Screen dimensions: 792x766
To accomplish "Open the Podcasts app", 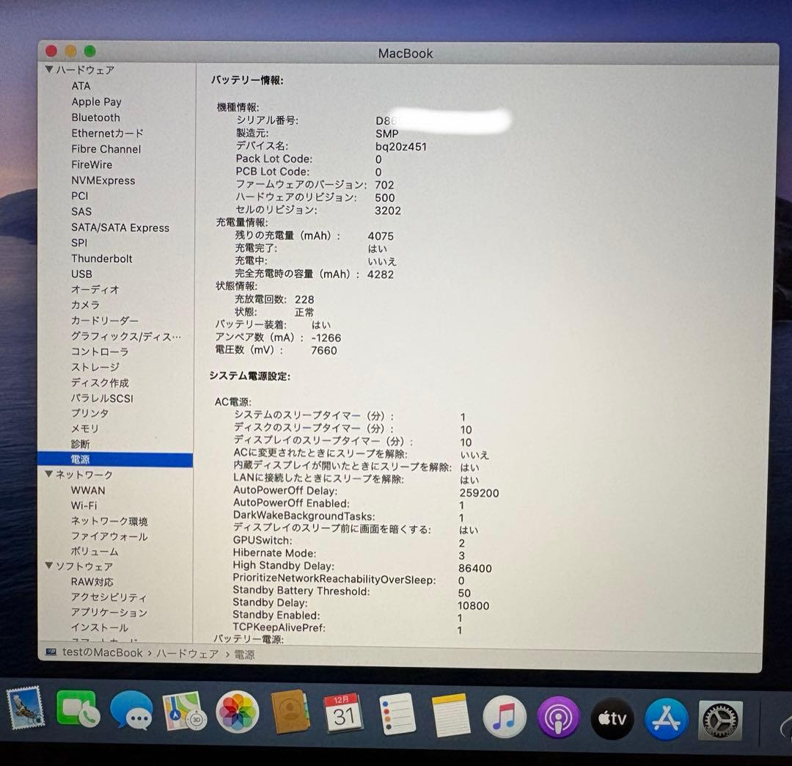I will click(558, 715).
